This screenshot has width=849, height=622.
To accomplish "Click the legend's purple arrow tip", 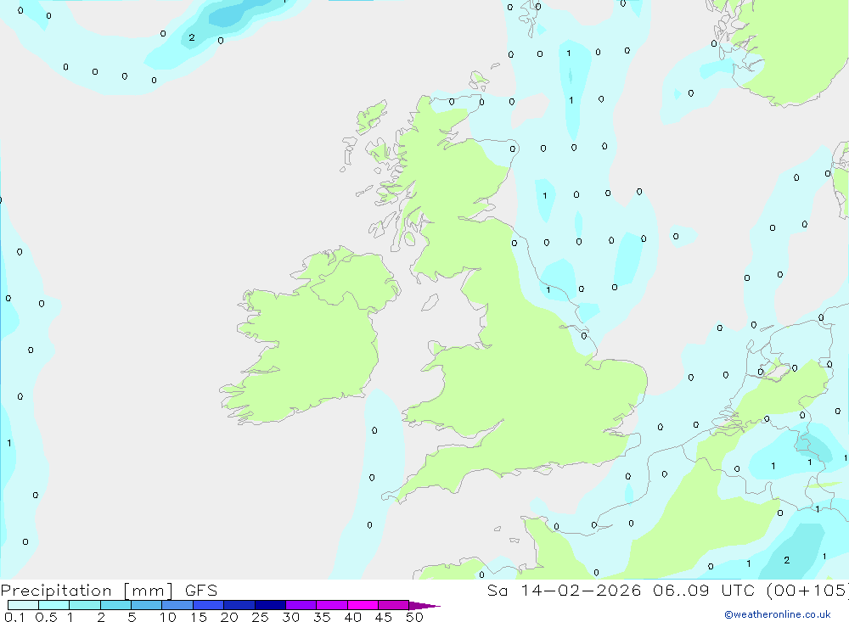I will pos(424,606).
